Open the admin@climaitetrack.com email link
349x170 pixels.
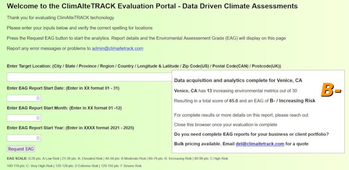tap(117, 49)
